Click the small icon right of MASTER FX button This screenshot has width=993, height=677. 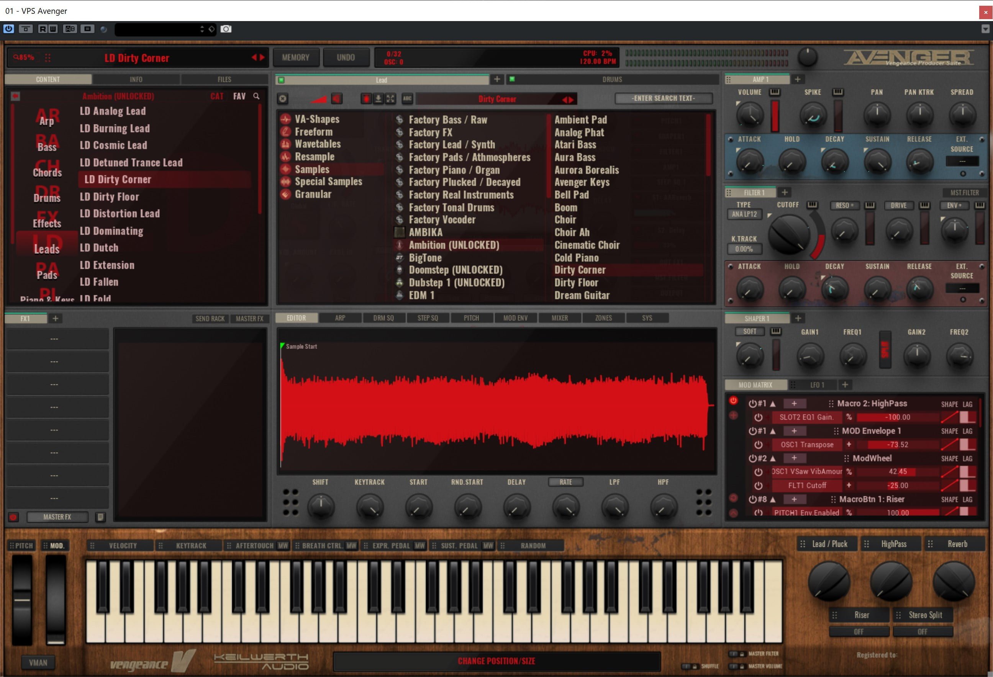[x=100, y=517]
